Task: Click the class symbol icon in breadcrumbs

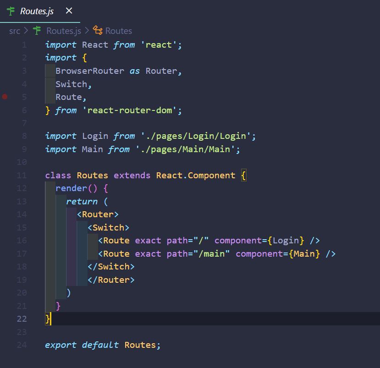Action: point(98,31)
